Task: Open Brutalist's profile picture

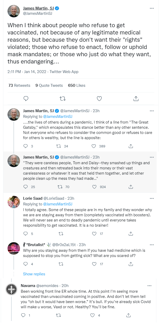Action: (x=14, y=248)
